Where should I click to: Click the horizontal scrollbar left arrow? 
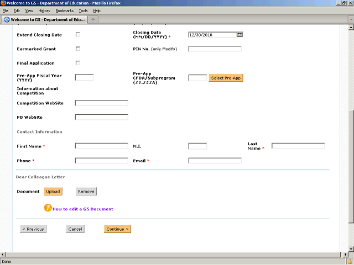click(x=2, y=255)
